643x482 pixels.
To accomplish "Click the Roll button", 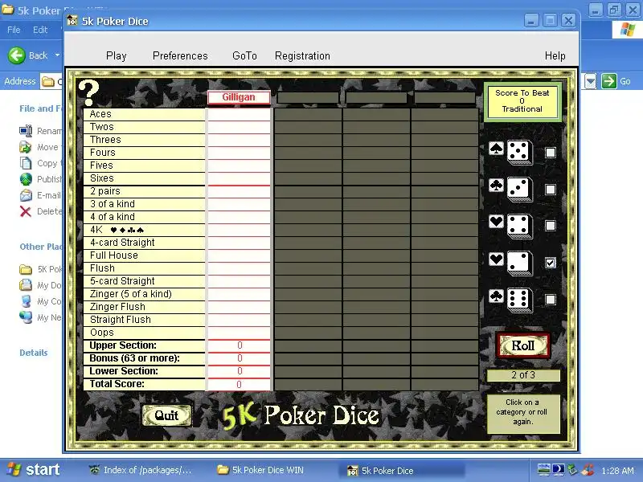I will pos(523,345).
